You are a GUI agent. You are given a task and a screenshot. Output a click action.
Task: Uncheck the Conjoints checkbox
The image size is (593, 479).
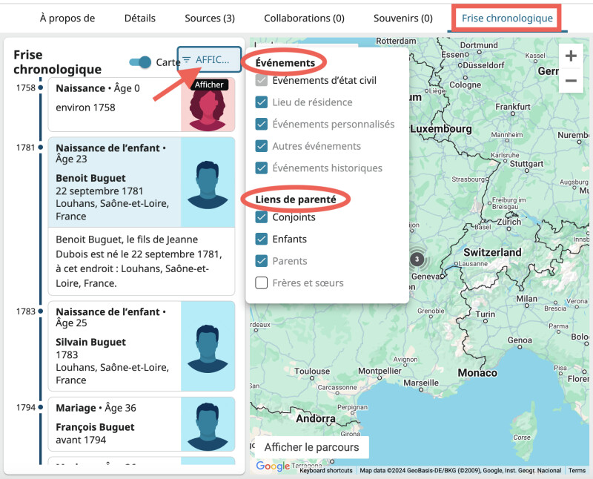point(262,217)
